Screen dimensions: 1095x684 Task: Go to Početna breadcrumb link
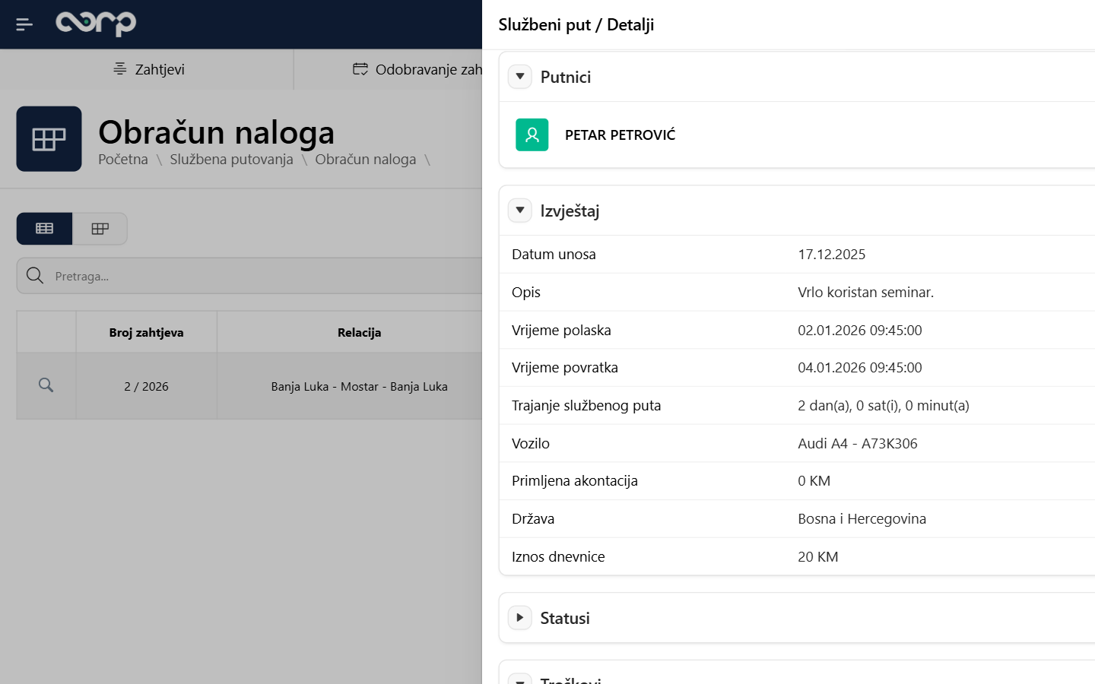click(x=123, y=160)
